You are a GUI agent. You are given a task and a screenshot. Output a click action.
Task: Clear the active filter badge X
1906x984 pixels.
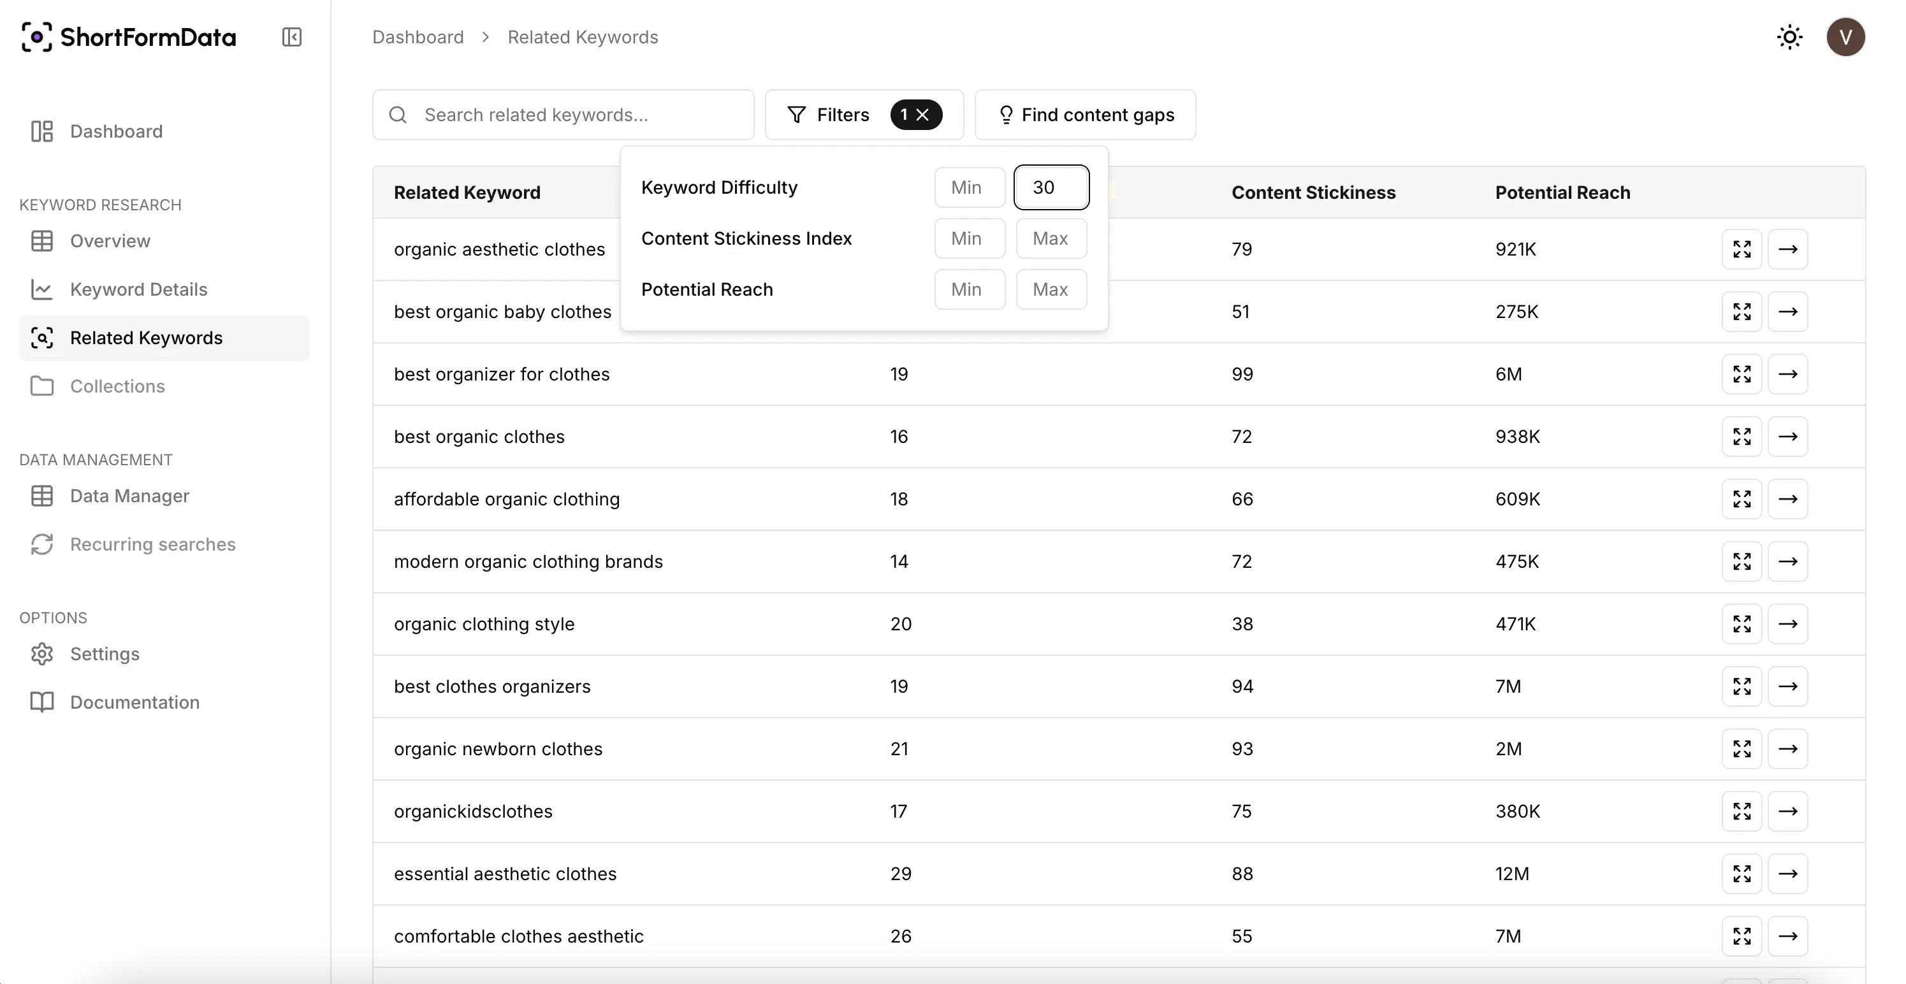point(922,115)
